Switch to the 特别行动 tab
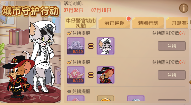Screen dimensions: 191x105 148,23
